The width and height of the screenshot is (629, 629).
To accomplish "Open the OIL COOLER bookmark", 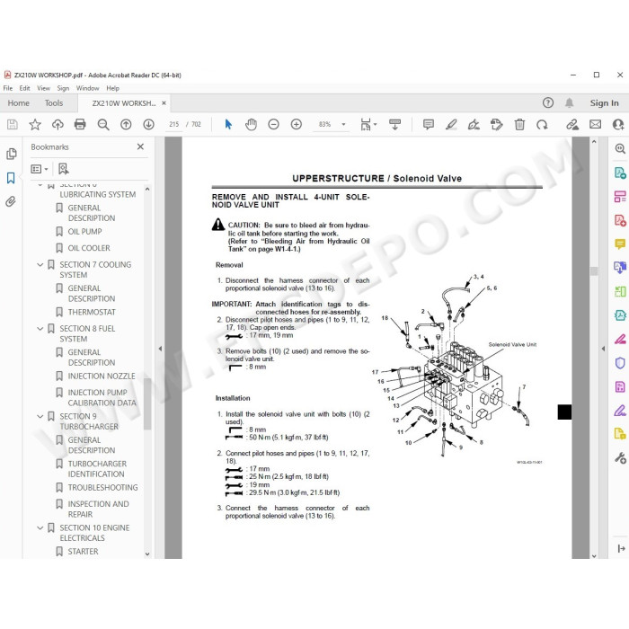I will (x=89, y=248).
